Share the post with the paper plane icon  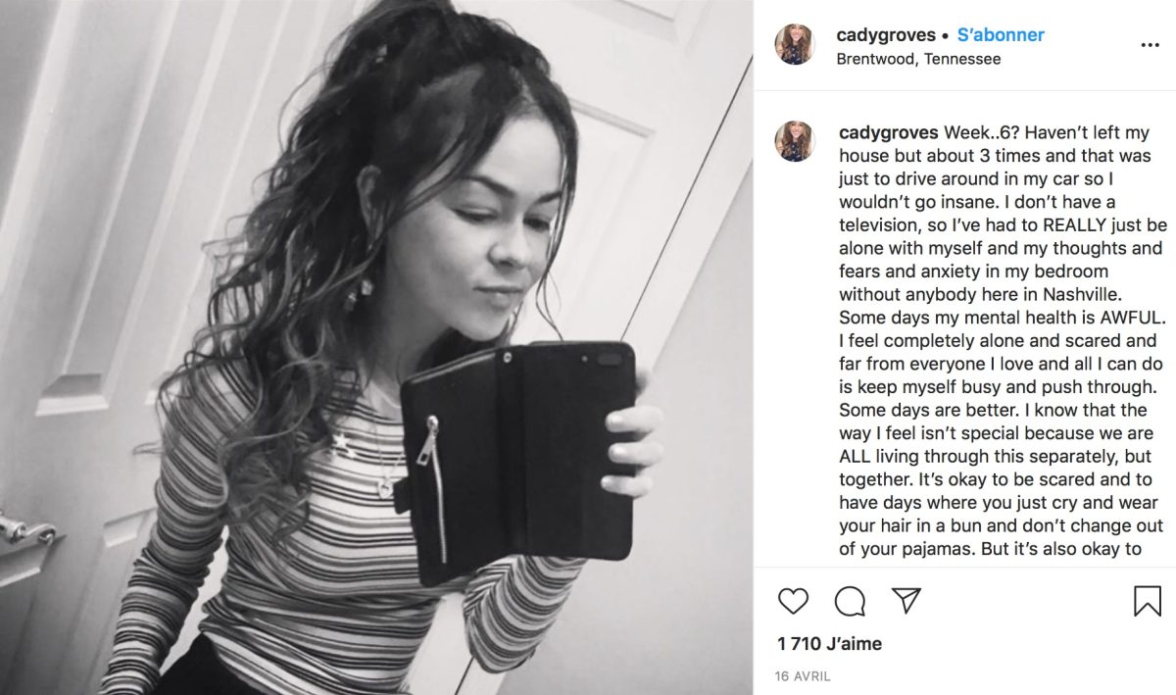tap(906, 600)
